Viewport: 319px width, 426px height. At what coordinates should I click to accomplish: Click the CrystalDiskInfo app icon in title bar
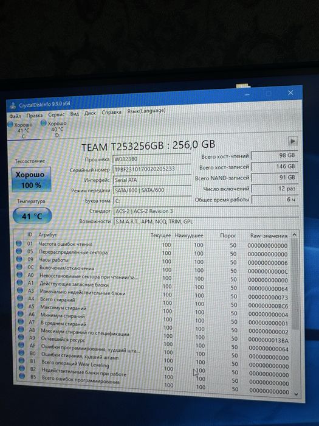pyautogui.click(x=13, y=105)
